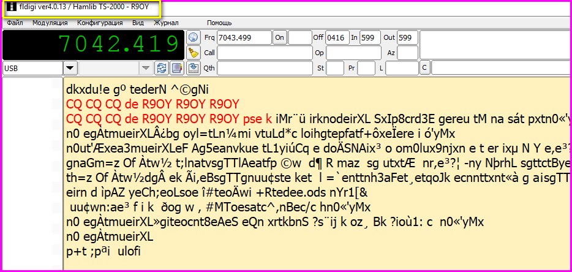Click the Frq field showing 7043.499
572x272 pixels.
tap(244, 37)
